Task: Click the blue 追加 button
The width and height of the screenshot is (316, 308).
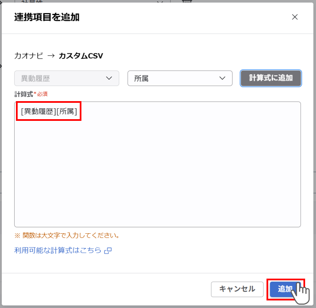Action: point(285,289)
